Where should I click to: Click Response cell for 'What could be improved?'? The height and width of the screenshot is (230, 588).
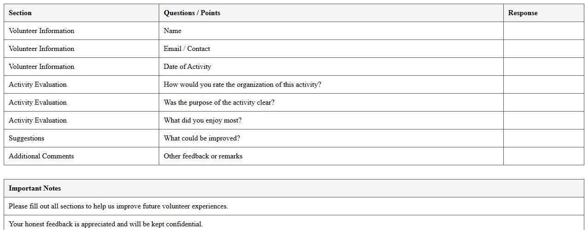(x=543, y=138)
